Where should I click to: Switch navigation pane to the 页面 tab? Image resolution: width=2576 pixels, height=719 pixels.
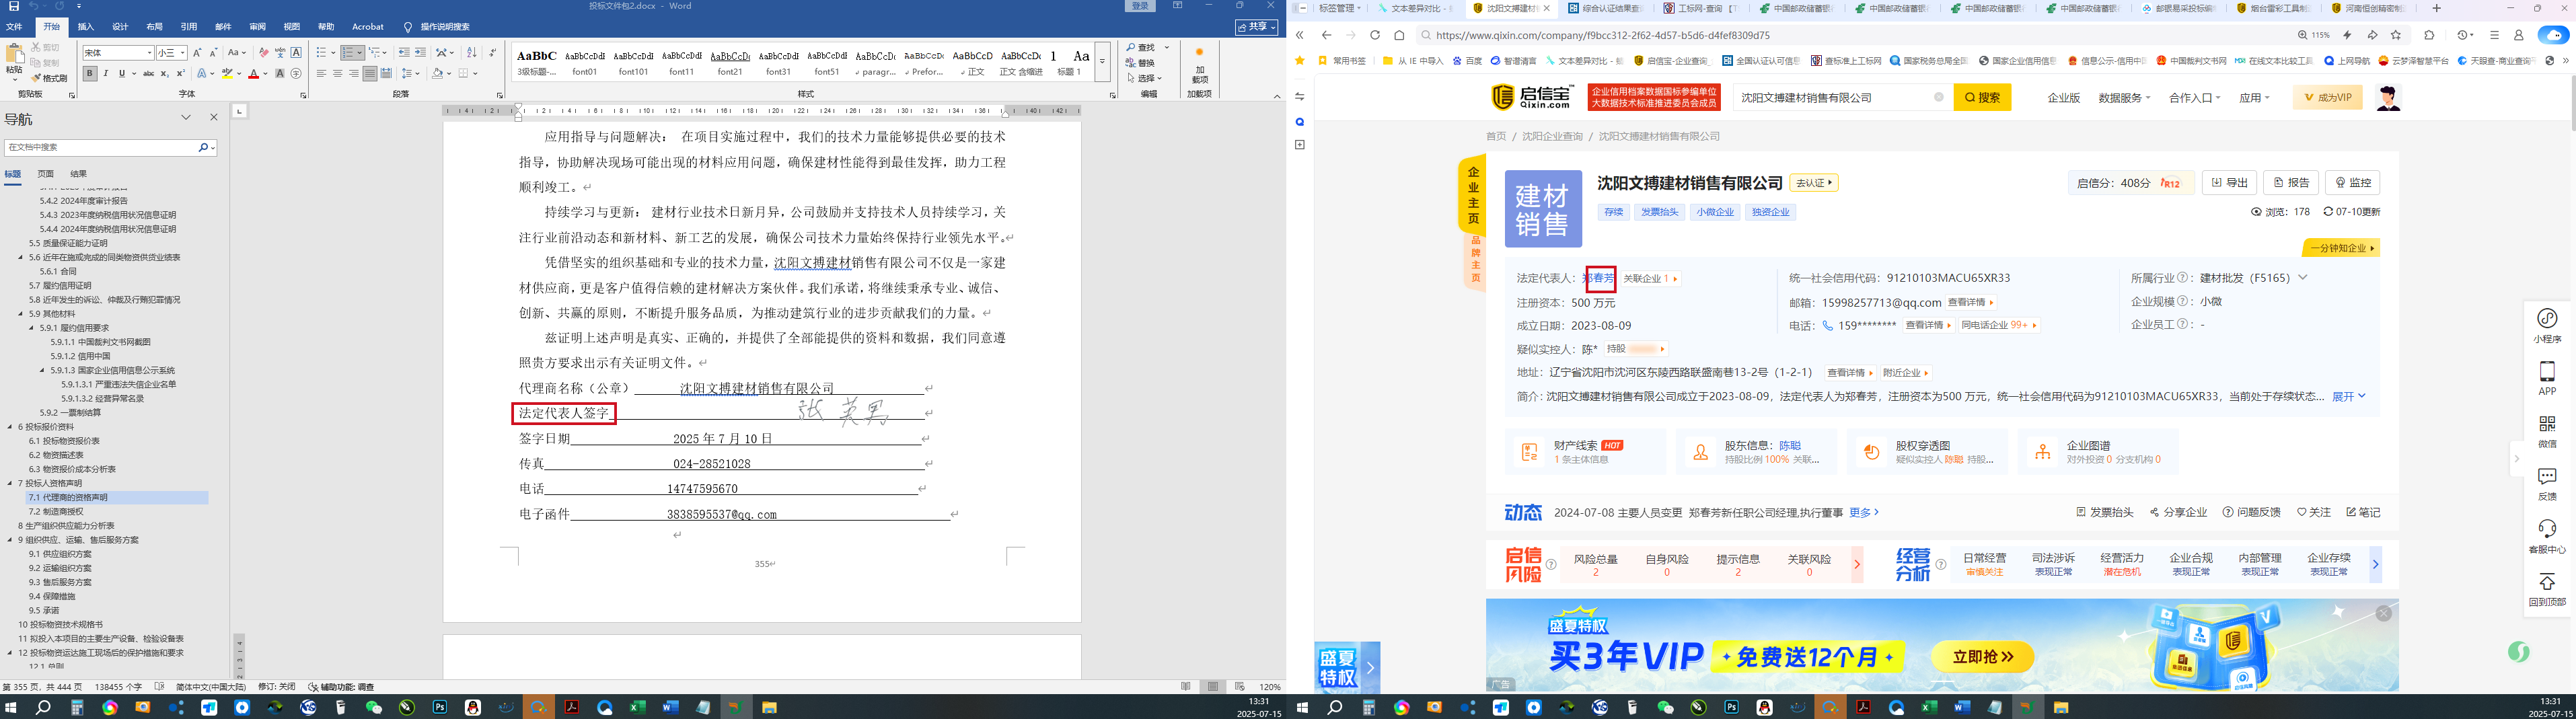pyautogui.click(x=46, y=174)
